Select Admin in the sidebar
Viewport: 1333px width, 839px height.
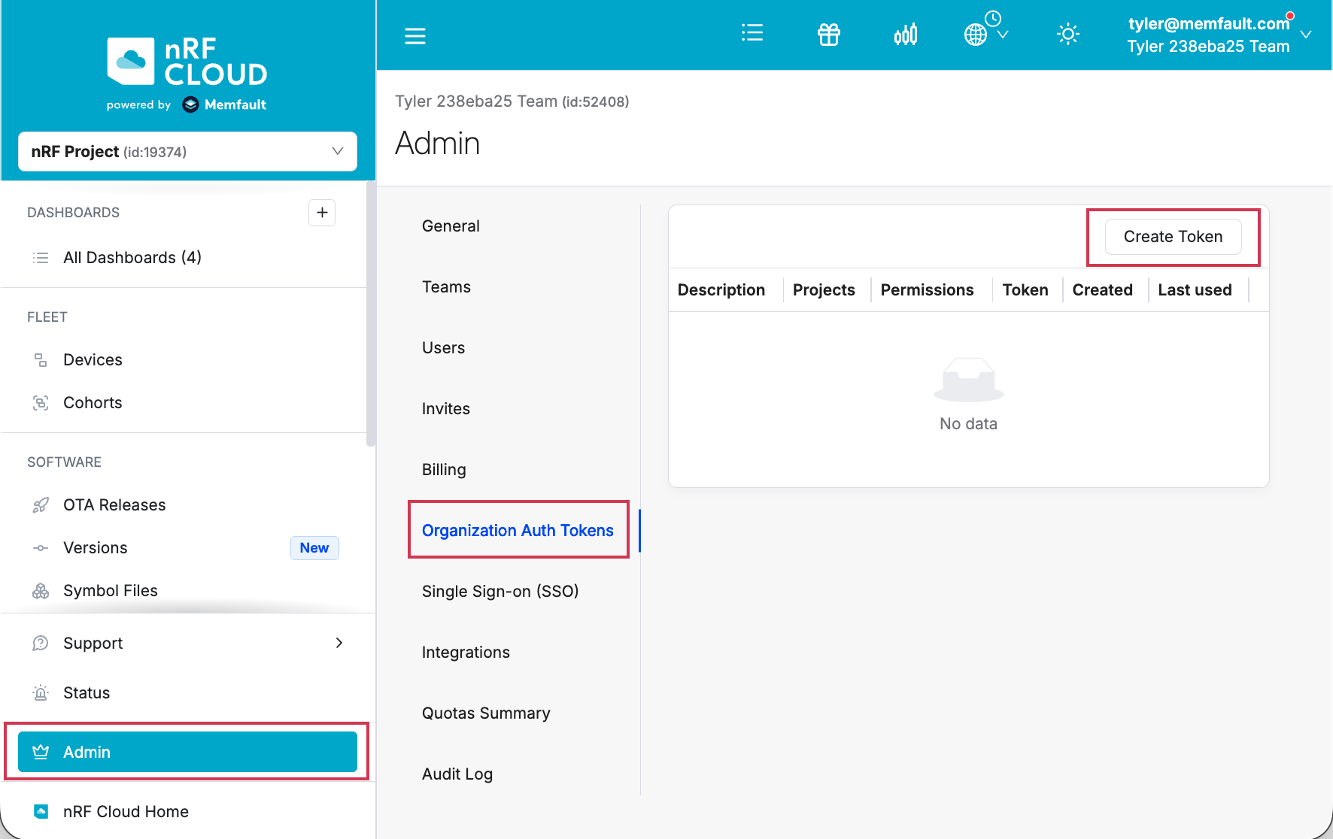pyautogui.click(x=187, y=752)
